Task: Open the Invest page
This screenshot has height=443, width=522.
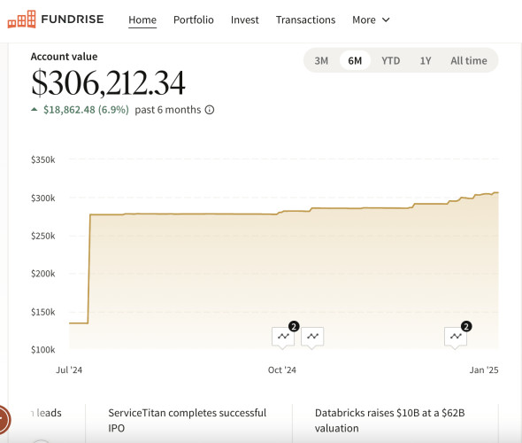Action: [245, 20]
